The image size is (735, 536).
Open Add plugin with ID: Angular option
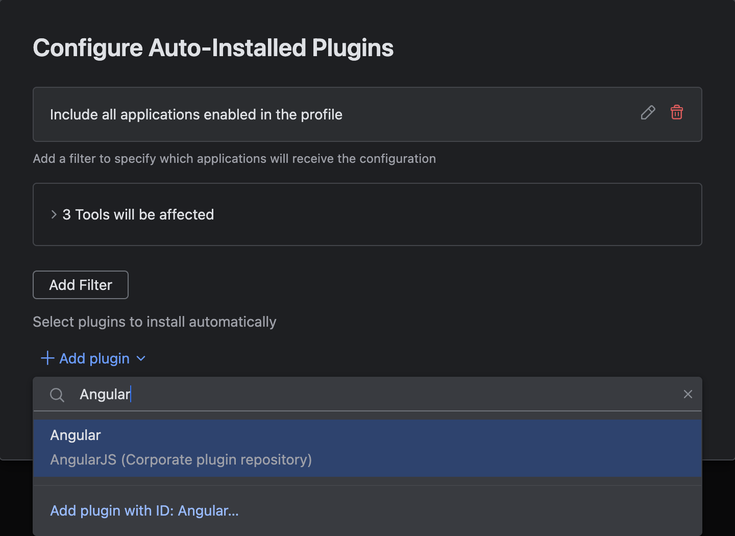(x=144, y=510)
